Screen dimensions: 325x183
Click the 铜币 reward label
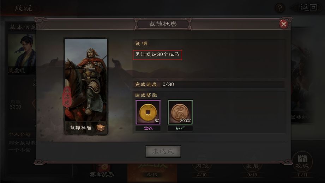point(180,128)
